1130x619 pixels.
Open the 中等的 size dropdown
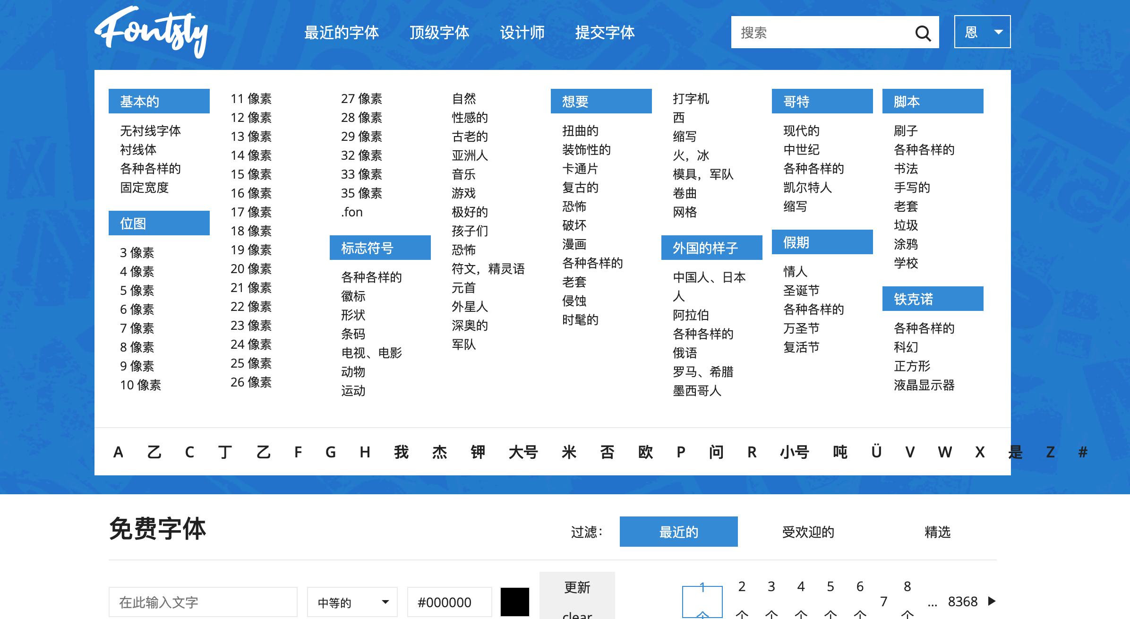click(x=352, y=602)
